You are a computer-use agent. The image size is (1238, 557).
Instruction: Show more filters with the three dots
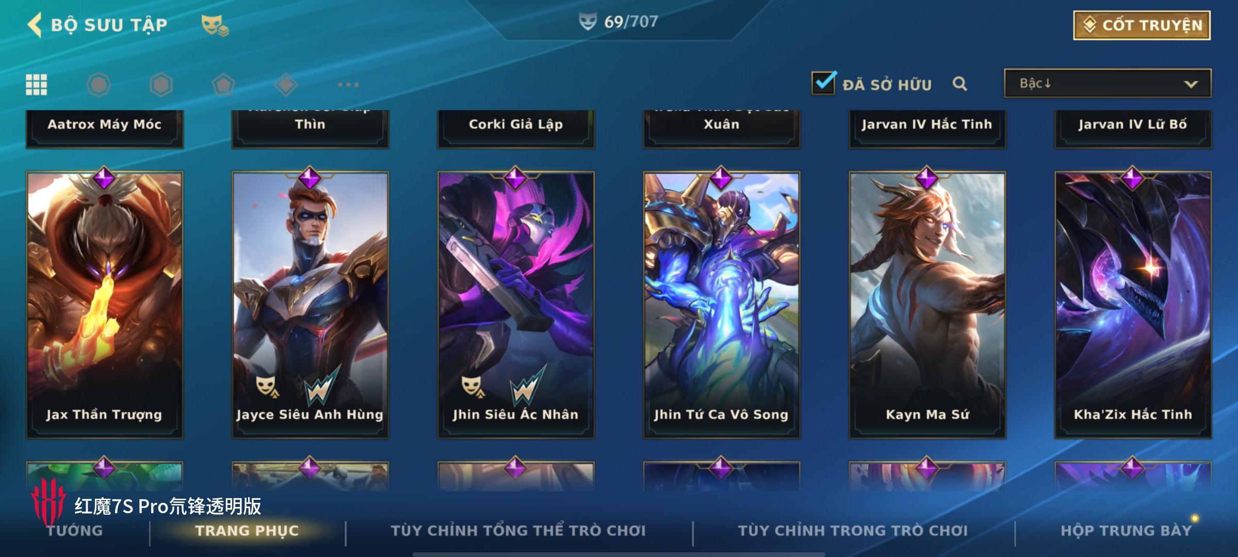(x=348, y=85)
